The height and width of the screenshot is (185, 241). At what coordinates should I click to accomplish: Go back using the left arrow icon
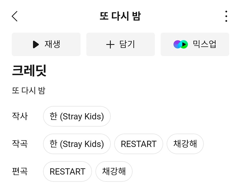pyautogui.click(x=15, y=16)
